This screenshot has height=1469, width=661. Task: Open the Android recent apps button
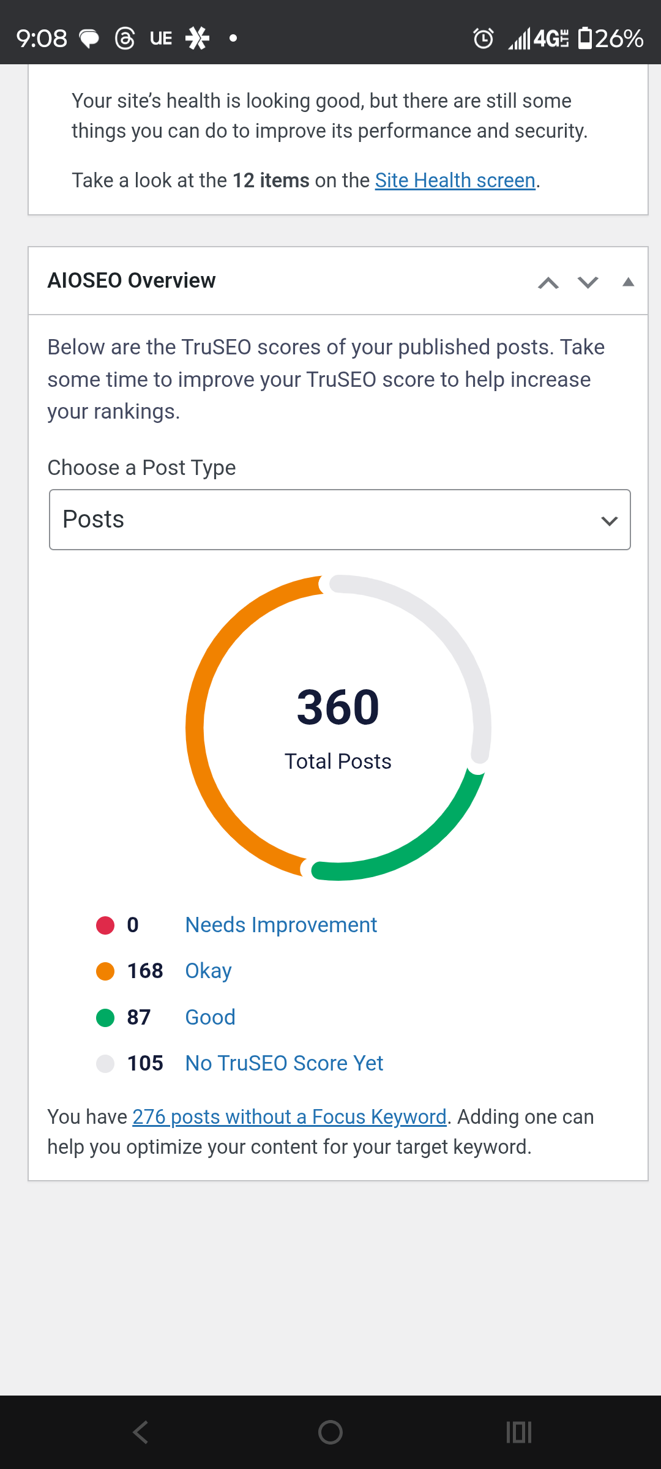(x=519, y=1432)
